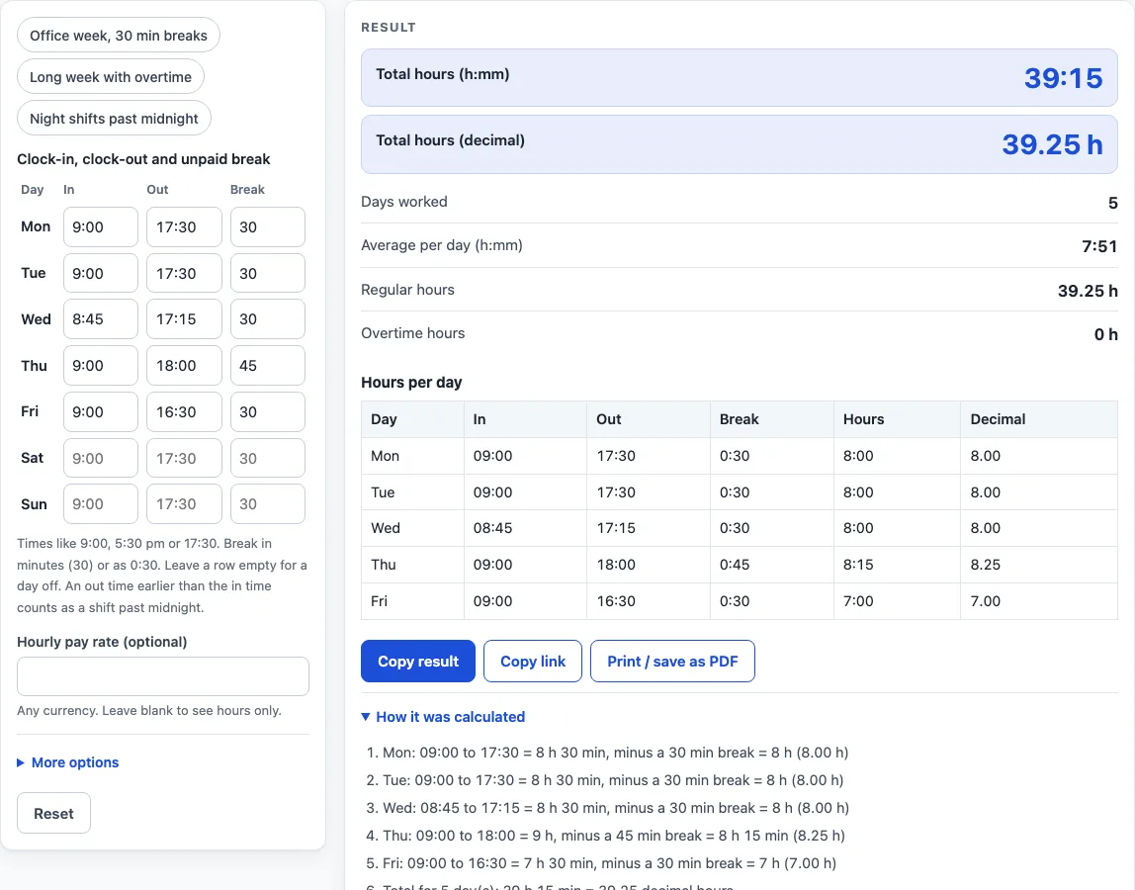Collapse the 'How it was calculated' section
The height and width of the screenshot is (890, 1135).
(x=443, y=717)
